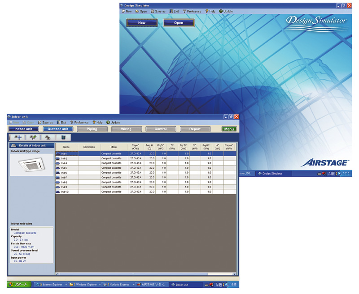Click the 2.2 - 7.1 kW capacity value
This screenshot has width=359, height=294.
tap(21, 240)
